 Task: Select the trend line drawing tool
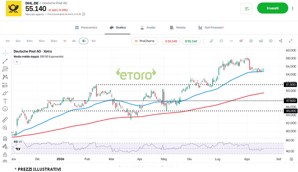[5, 61]
